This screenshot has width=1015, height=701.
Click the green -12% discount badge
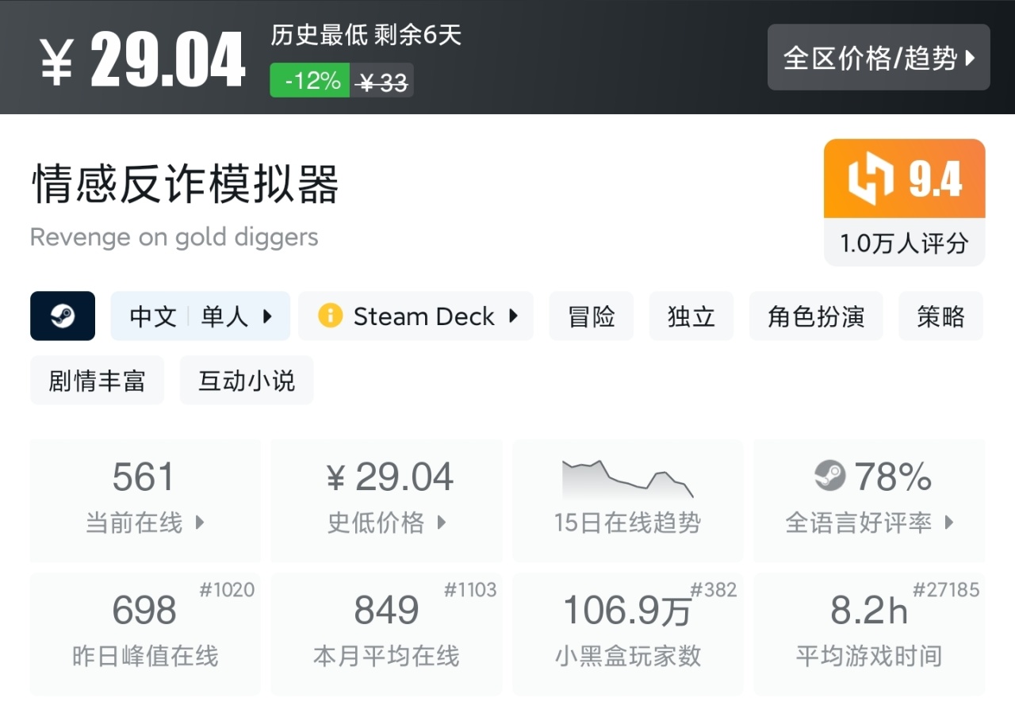coord(310,81)
